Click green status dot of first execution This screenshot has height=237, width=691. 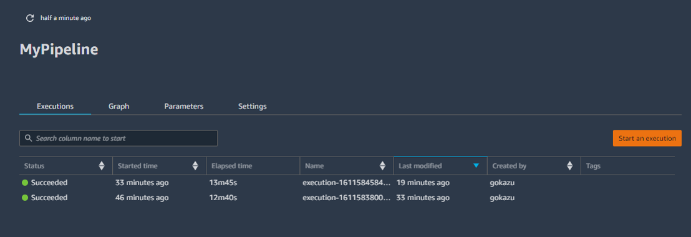click(25, 182)
